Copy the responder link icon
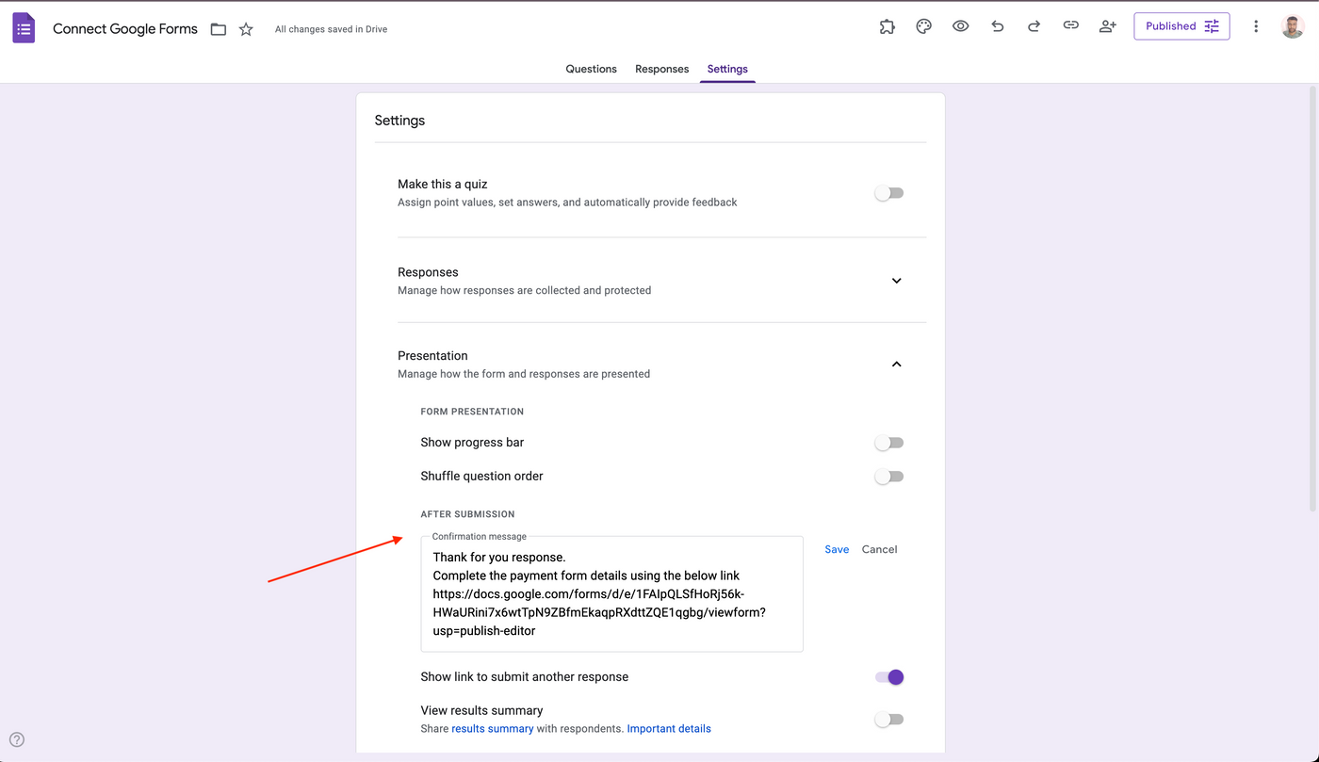Screen dimensions: 1319x762 click(1070, 26)
